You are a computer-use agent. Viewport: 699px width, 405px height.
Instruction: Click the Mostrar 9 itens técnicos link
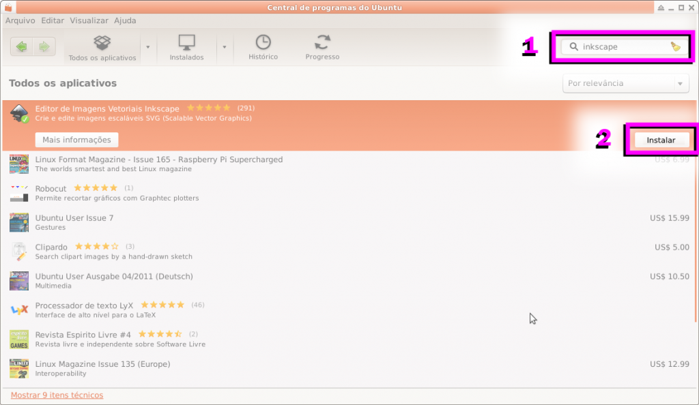coord(57,395)
